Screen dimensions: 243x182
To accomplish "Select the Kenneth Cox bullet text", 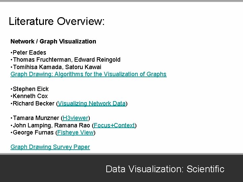I will 30,96.
